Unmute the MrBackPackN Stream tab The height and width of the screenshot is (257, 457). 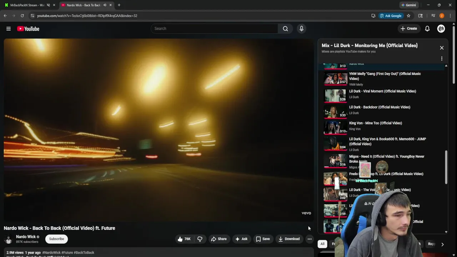[48, 5]
